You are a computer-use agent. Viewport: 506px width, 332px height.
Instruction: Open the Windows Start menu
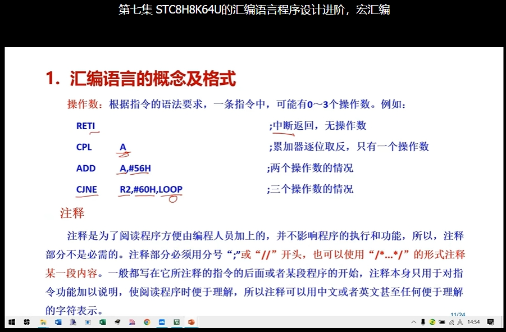(12, 322)
